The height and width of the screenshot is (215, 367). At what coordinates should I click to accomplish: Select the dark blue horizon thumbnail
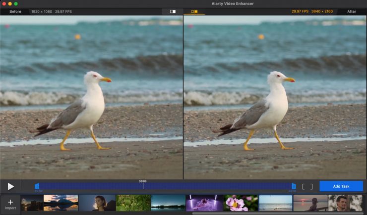[168, 203]
